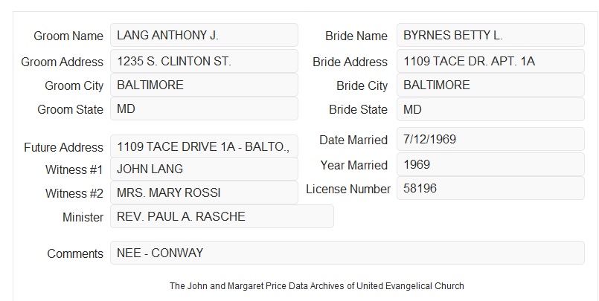Click the Bride State field
The image size is (599, 301).
(490, 109)
